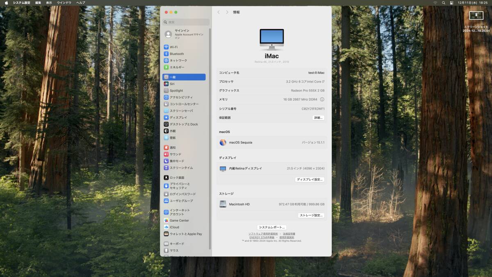This screenshot has width=492, height=277.
Task: Open the ソフトウェア使用許諾契約 link
Action: coord(263,234)
